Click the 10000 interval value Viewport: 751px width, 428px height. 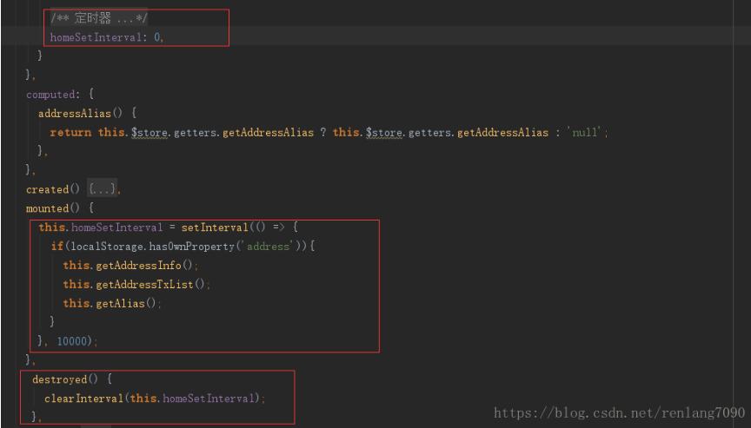tap(74, 341)
